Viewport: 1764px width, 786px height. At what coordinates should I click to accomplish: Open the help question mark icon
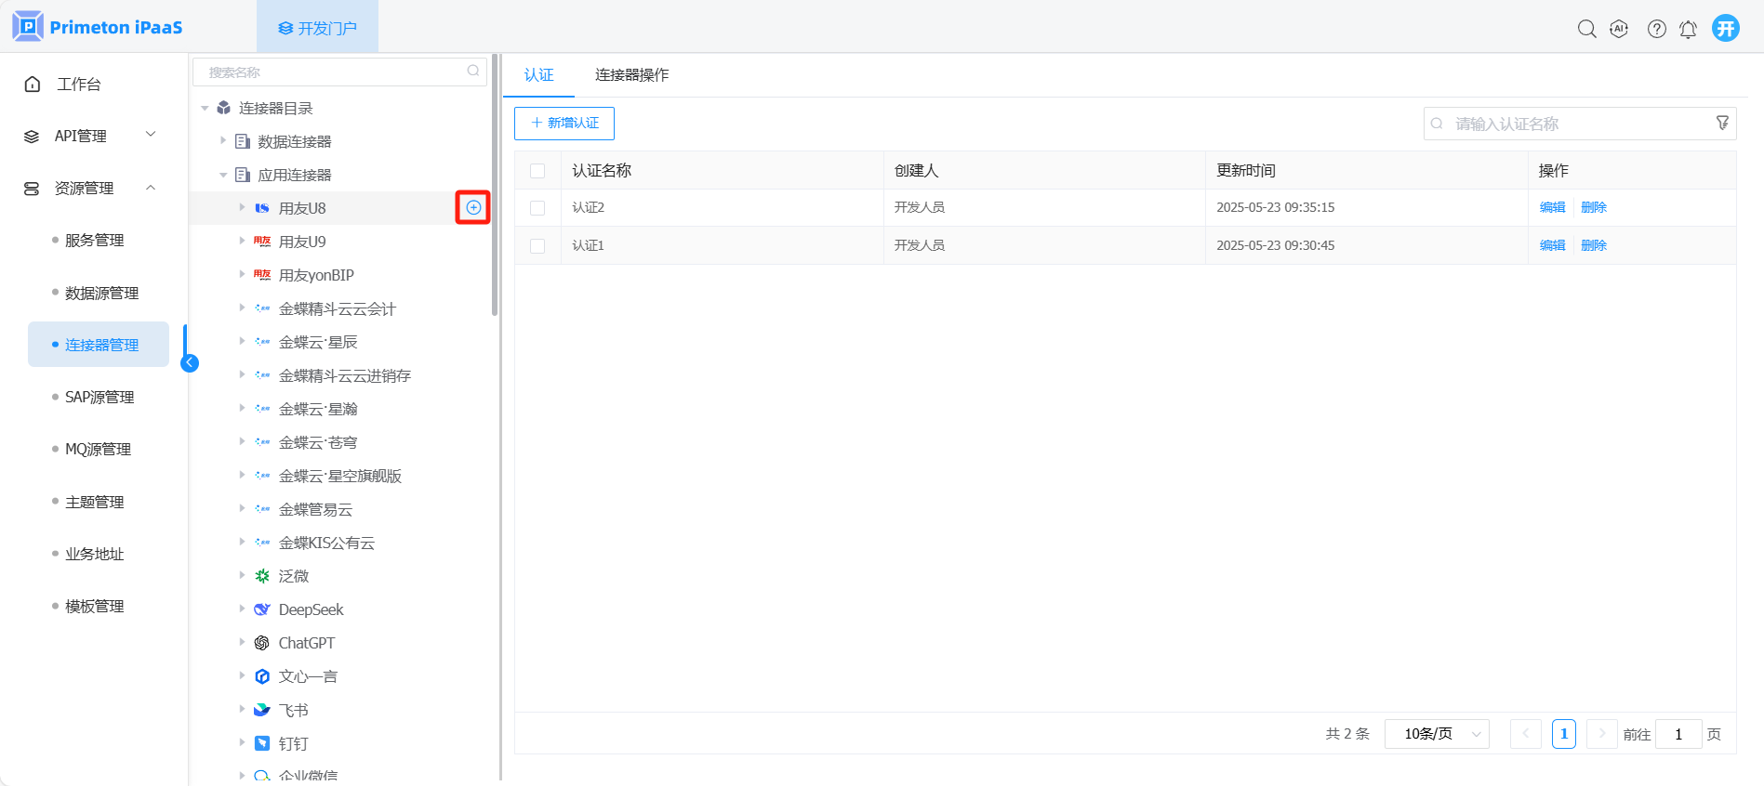1656,29
